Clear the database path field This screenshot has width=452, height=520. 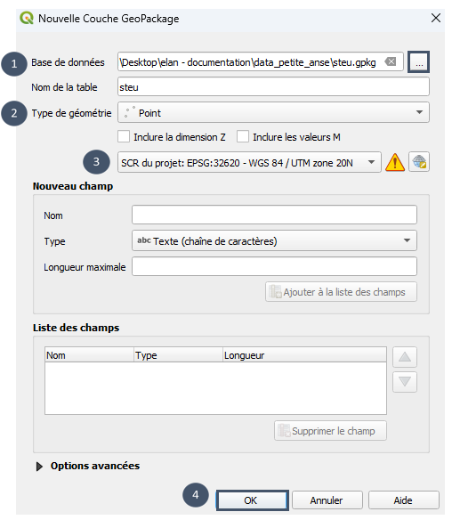[x=391, y=61]
